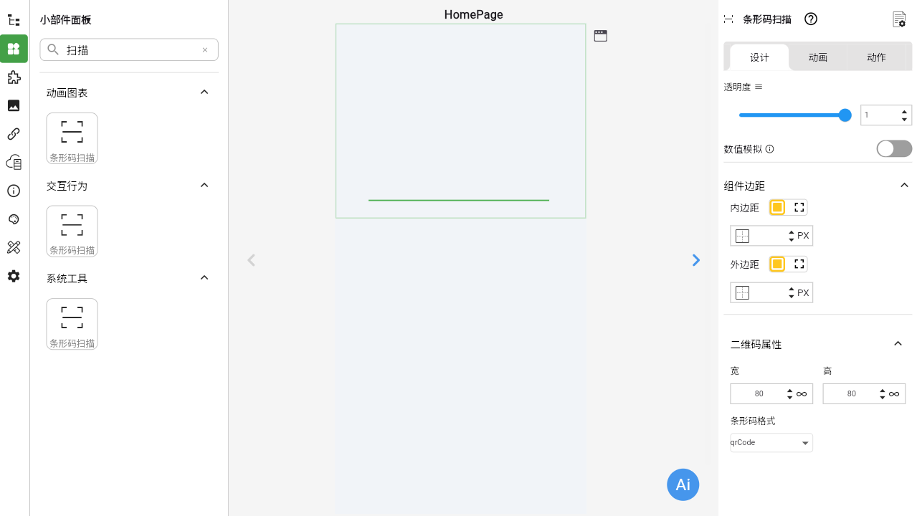Switch to the 动画 tab
The height and width of the screenshot is (516, 917).
(817, 57)
